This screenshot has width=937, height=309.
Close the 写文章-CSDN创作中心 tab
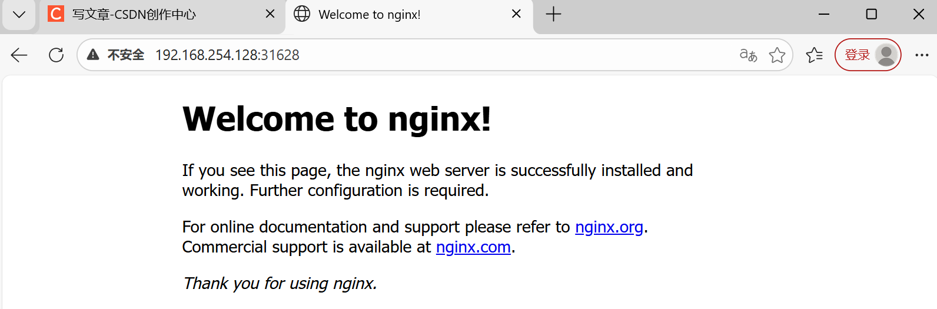pos(270,14)
